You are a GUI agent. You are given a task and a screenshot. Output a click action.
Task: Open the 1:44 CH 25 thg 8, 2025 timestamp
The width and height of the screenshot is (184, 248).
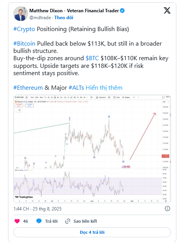tap(37, 209)
